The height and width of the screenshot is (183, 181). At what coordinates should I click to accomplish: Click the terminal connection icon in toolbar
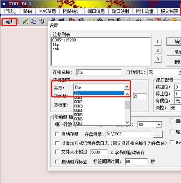[9, 22]
